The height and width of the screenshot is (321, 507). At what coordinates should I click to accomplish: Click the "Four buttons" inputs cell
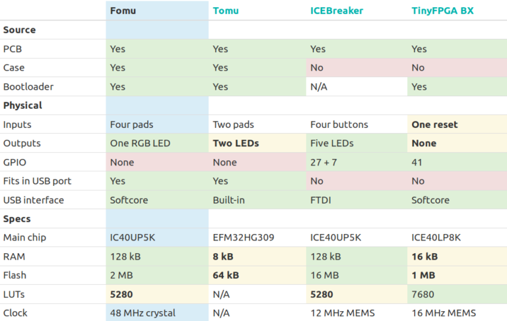(x=339, y=125)
